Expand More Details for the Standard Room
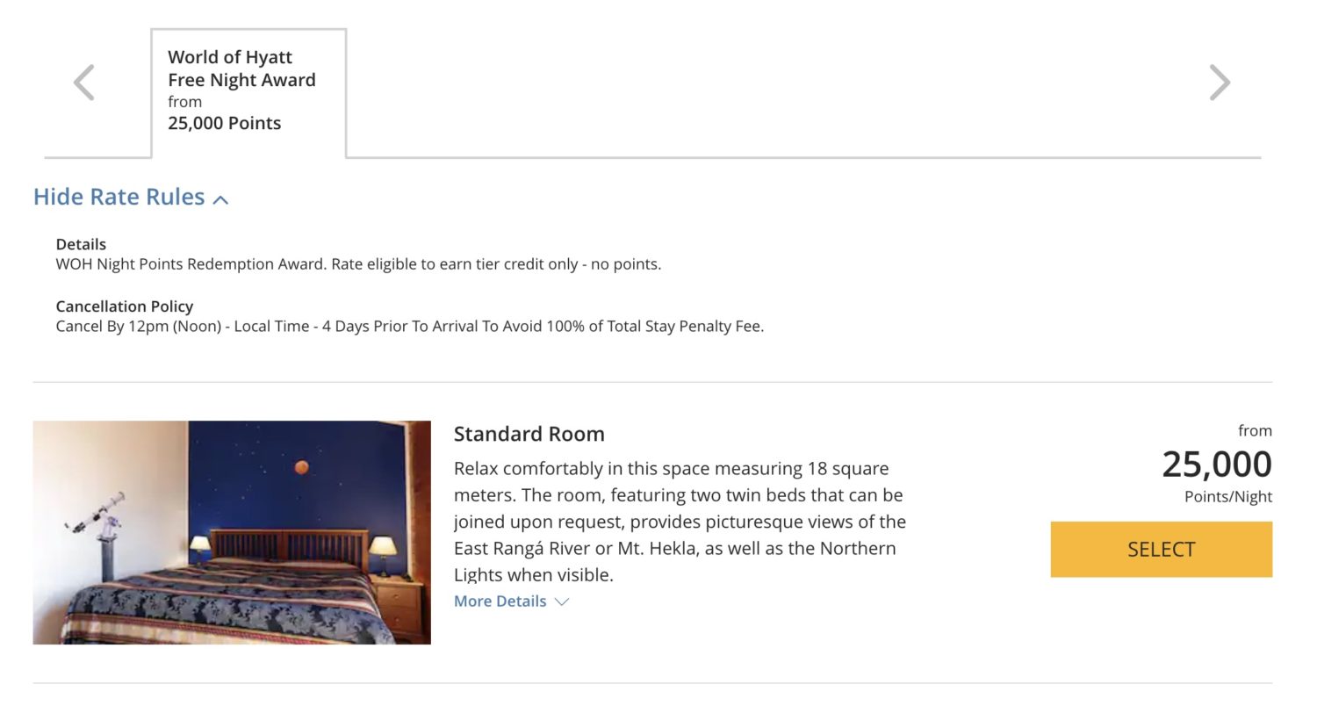The width and height of the screenshot is (1317, 706). click(499, 602)
